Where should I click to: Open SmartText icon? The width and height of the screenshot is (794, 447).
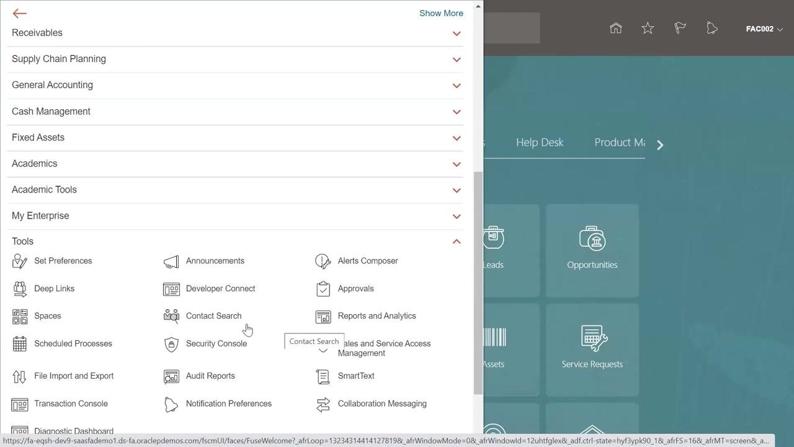323,376
